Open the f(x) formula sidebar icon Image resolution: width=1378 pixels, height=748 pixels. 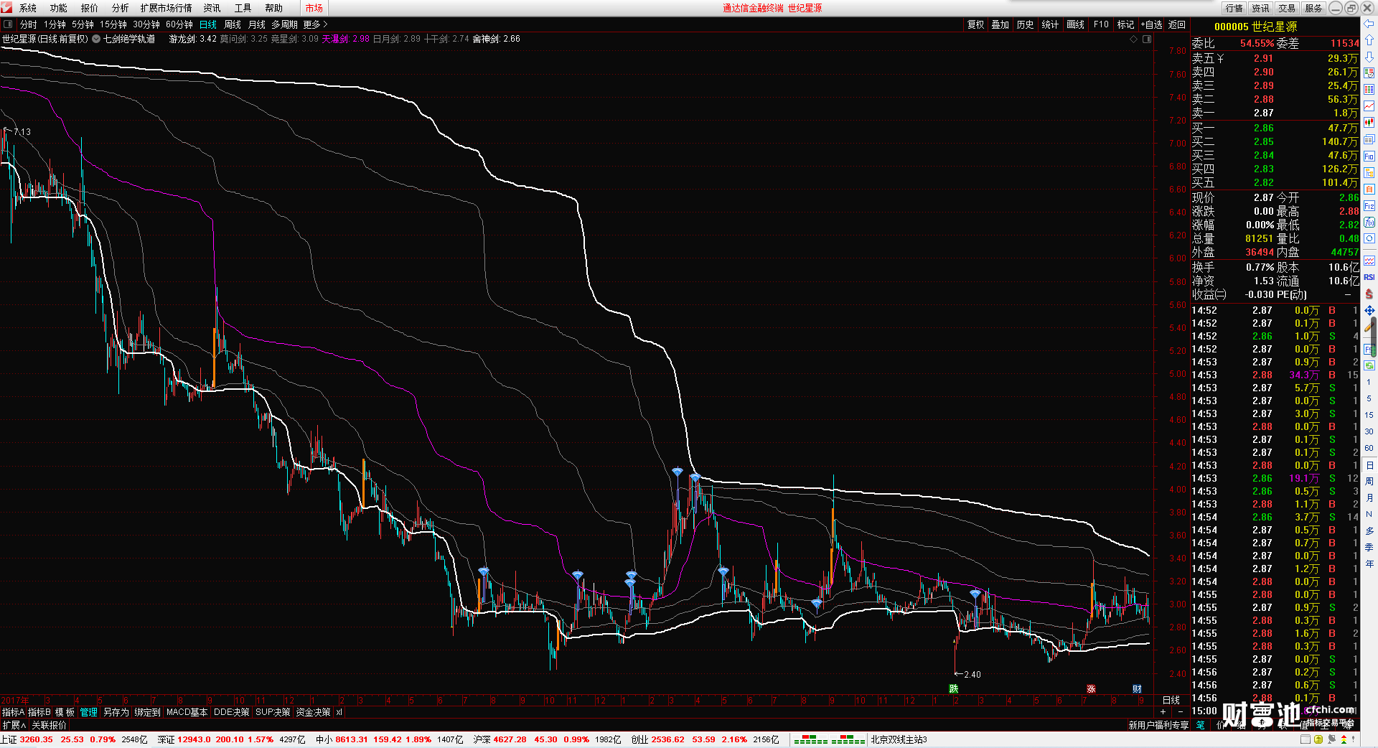1369,223
